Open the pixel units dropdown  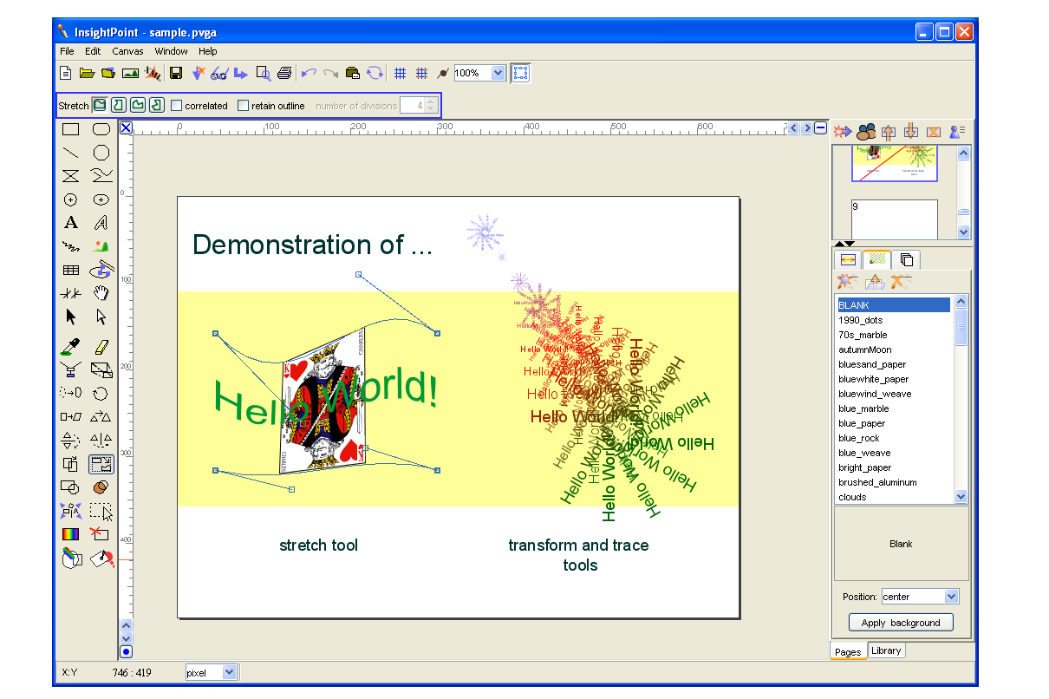(x=229, y=672)
